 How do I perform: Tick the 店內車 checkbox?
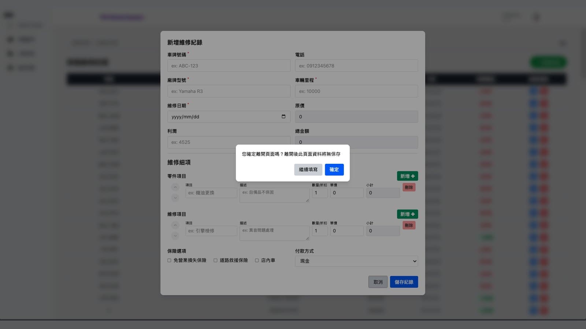point(257,261)
